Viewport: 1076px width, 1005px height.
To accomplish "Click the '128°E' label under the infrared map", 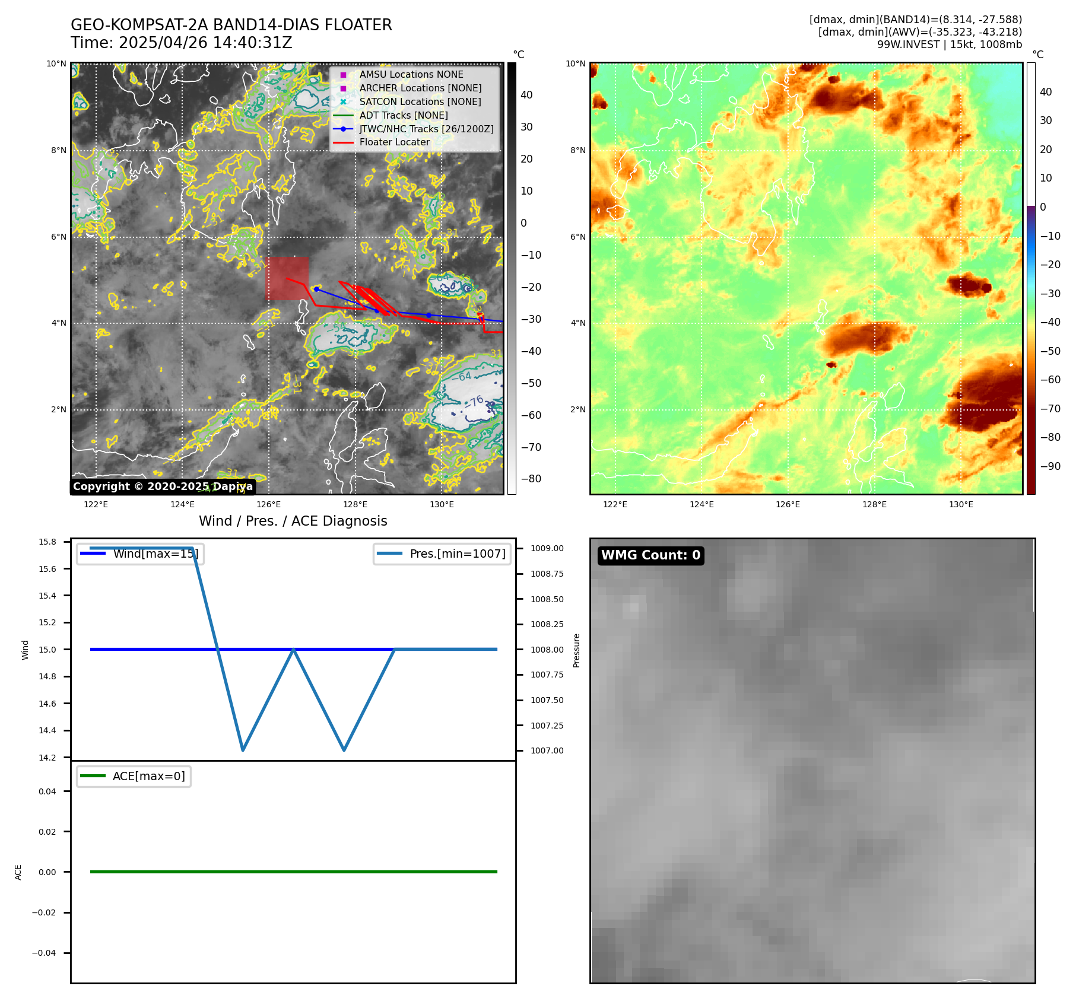I will 355,504.
